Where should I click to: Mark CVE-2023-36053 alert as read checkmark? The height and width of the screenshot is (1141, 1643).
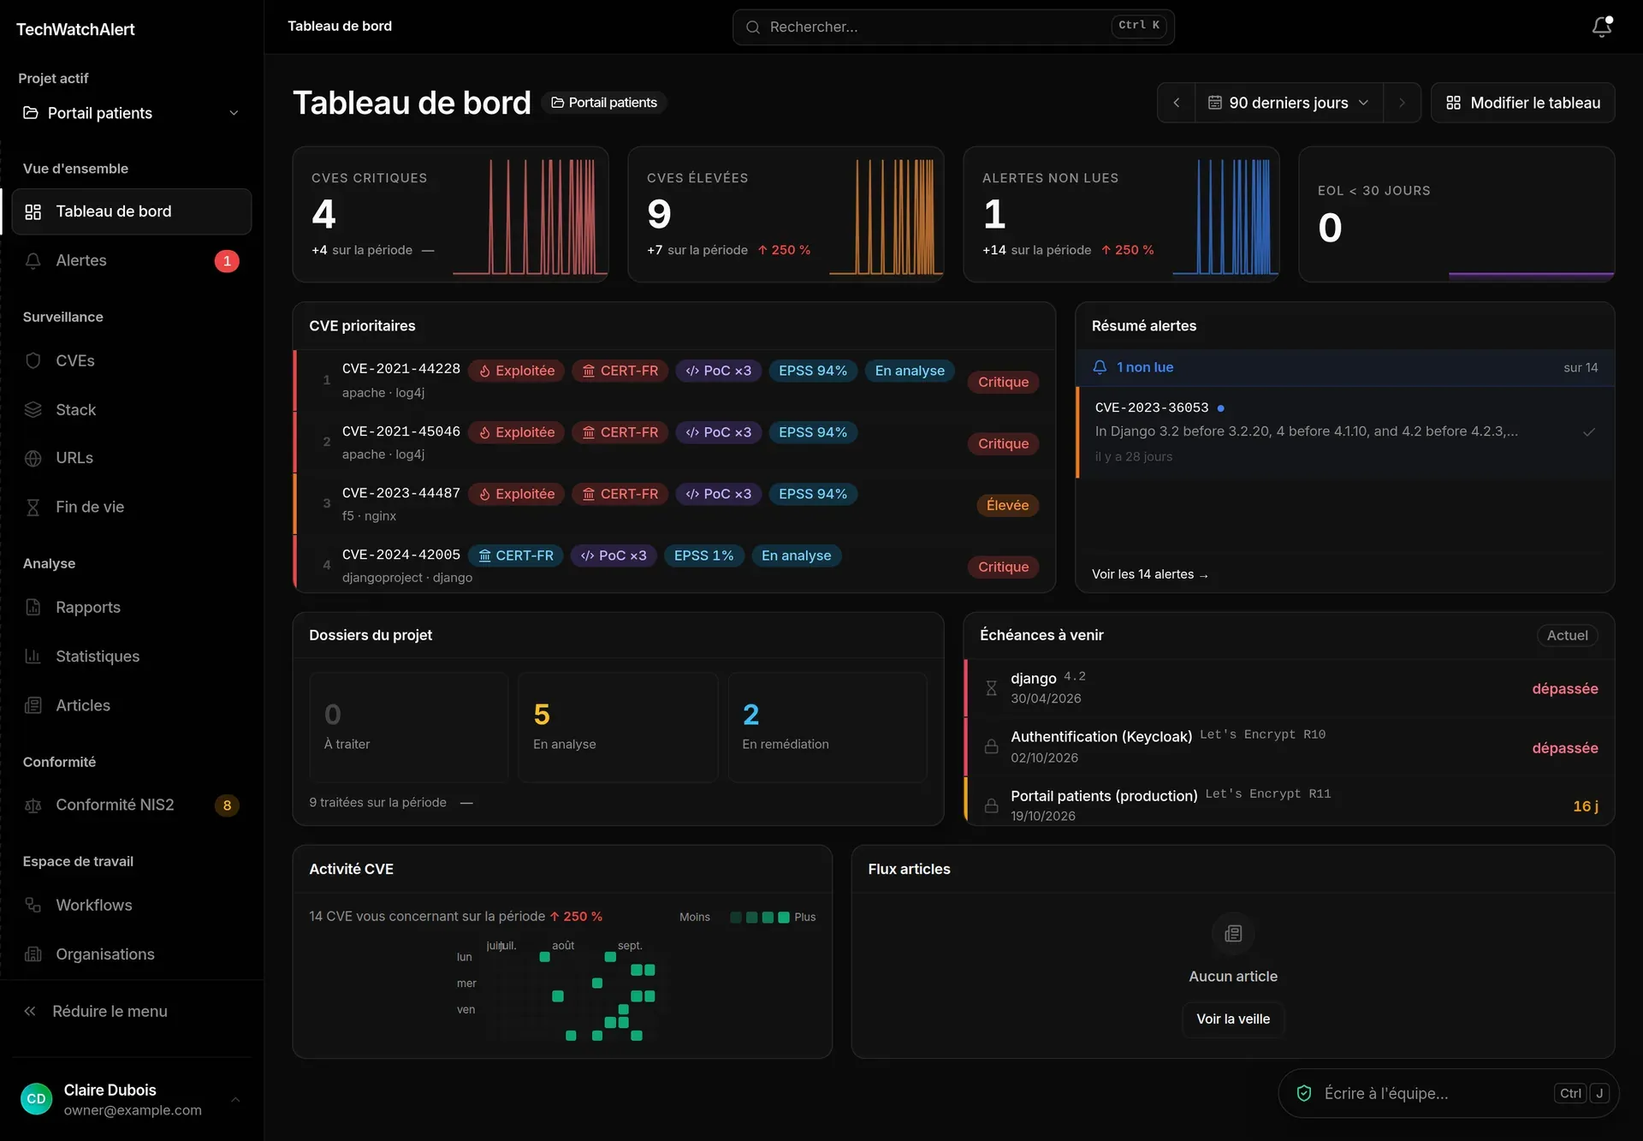(1589, 432)
